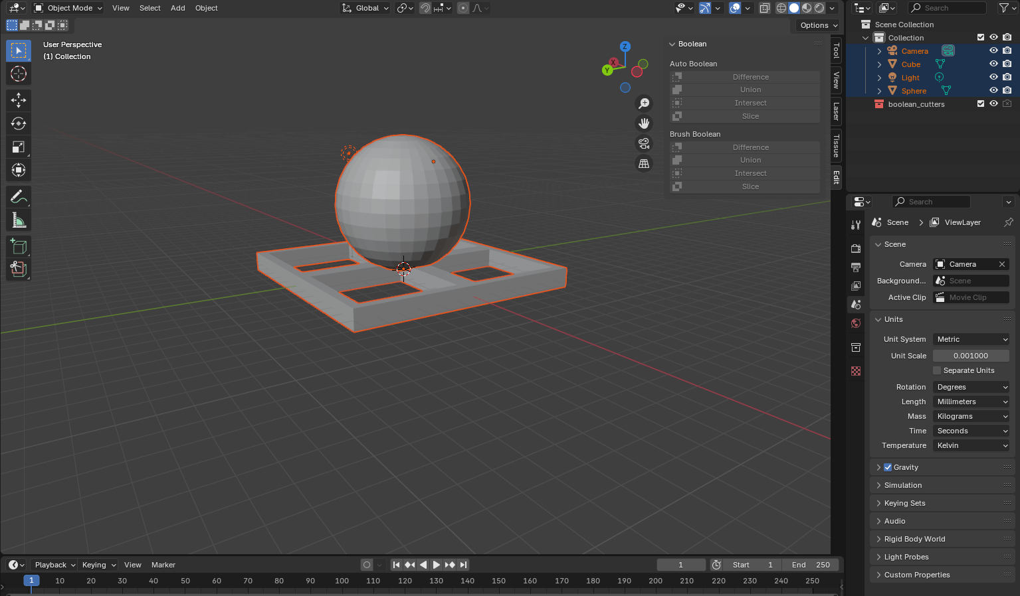Open the Length Millimeters dropdown

click(971, 402)
